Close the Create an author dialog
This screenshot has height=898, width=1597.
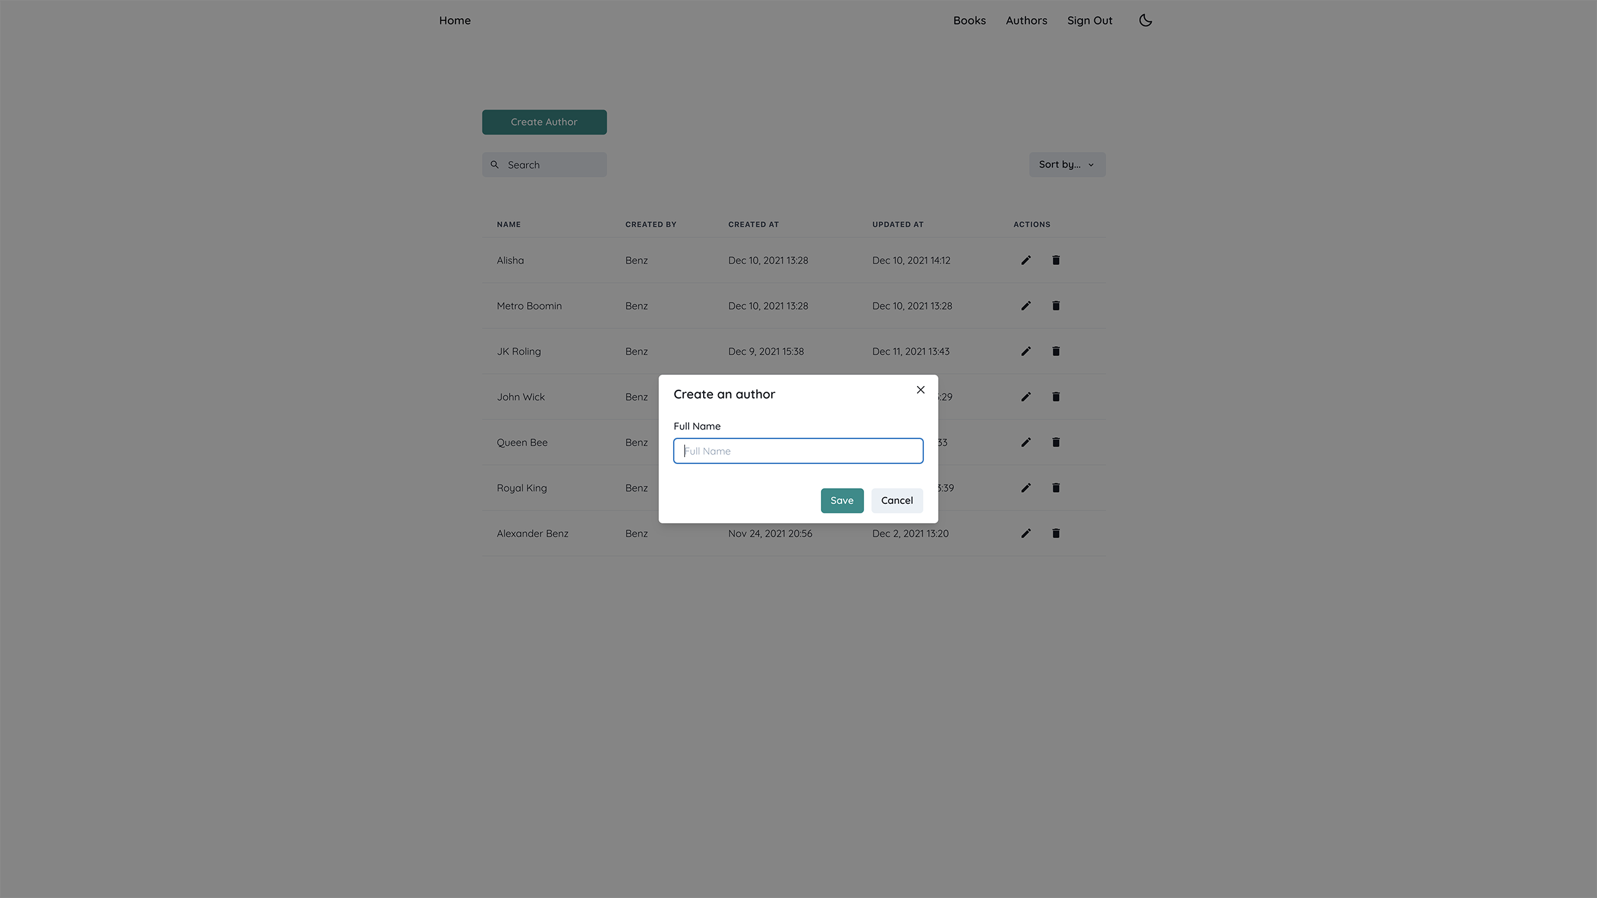[920, 390]
